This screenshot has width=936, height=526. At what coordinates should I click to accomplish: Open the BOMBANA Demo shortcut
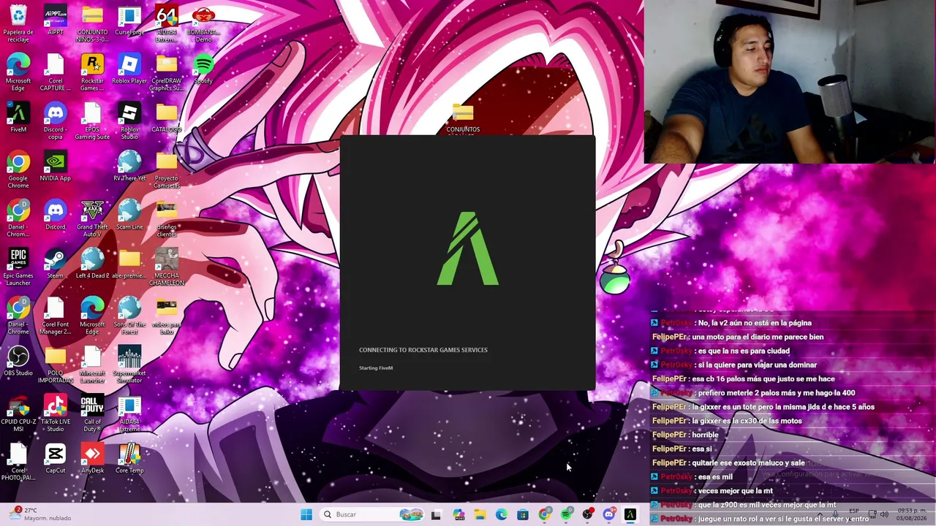tap(203, 24)
